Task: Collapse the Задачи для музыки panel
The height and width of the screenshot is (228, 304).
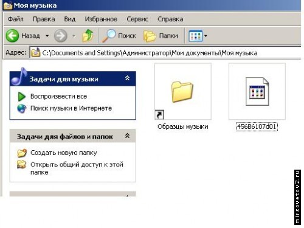Action: click(127, 78)
